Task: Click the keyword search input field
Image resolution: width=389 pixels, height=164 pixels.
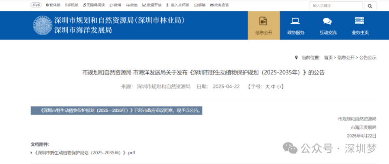Action: [336, 6]
